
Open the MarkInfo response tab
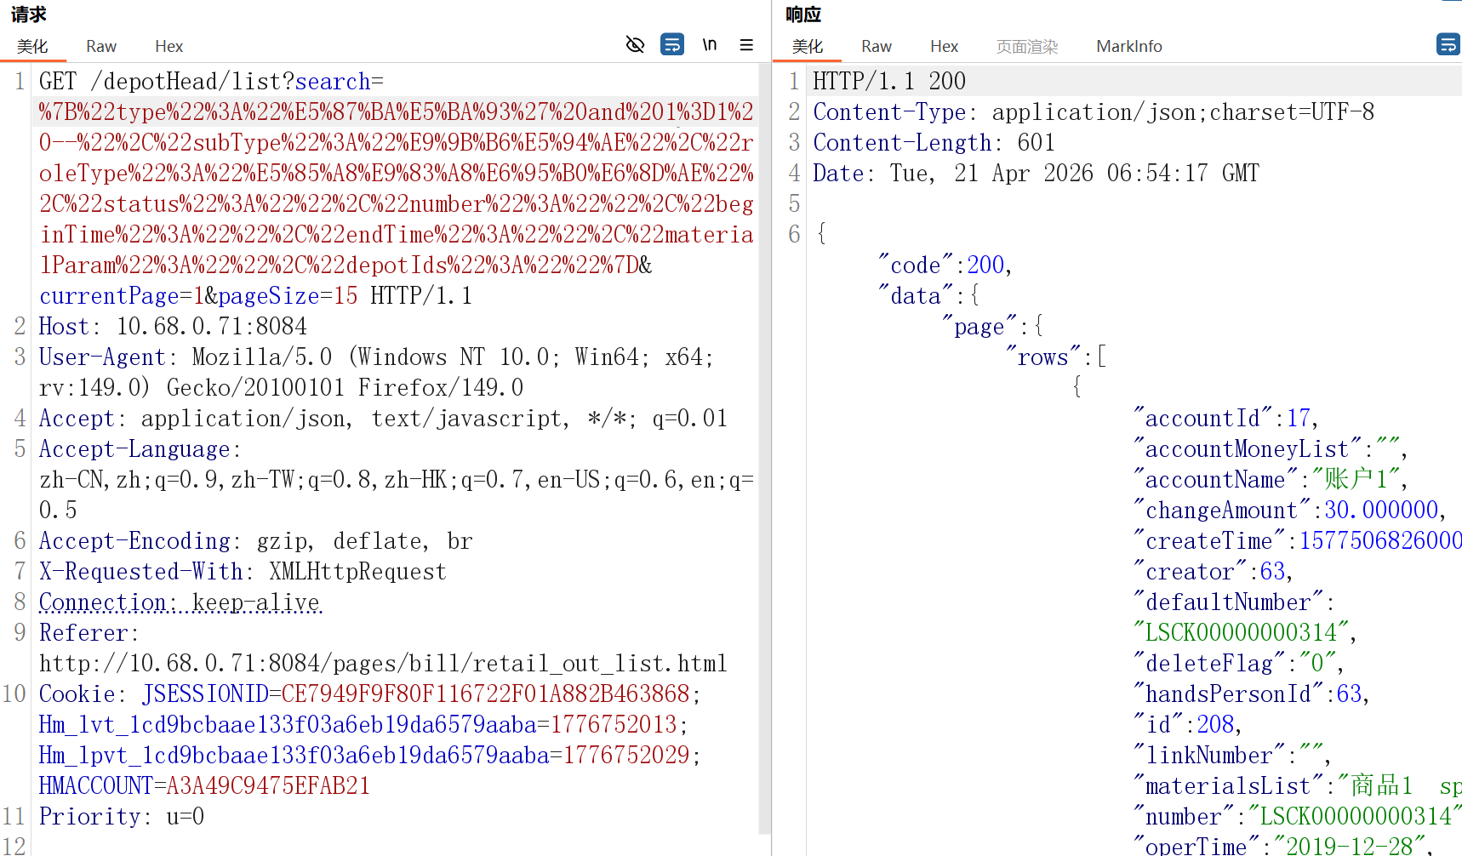tap(1129, 46)
